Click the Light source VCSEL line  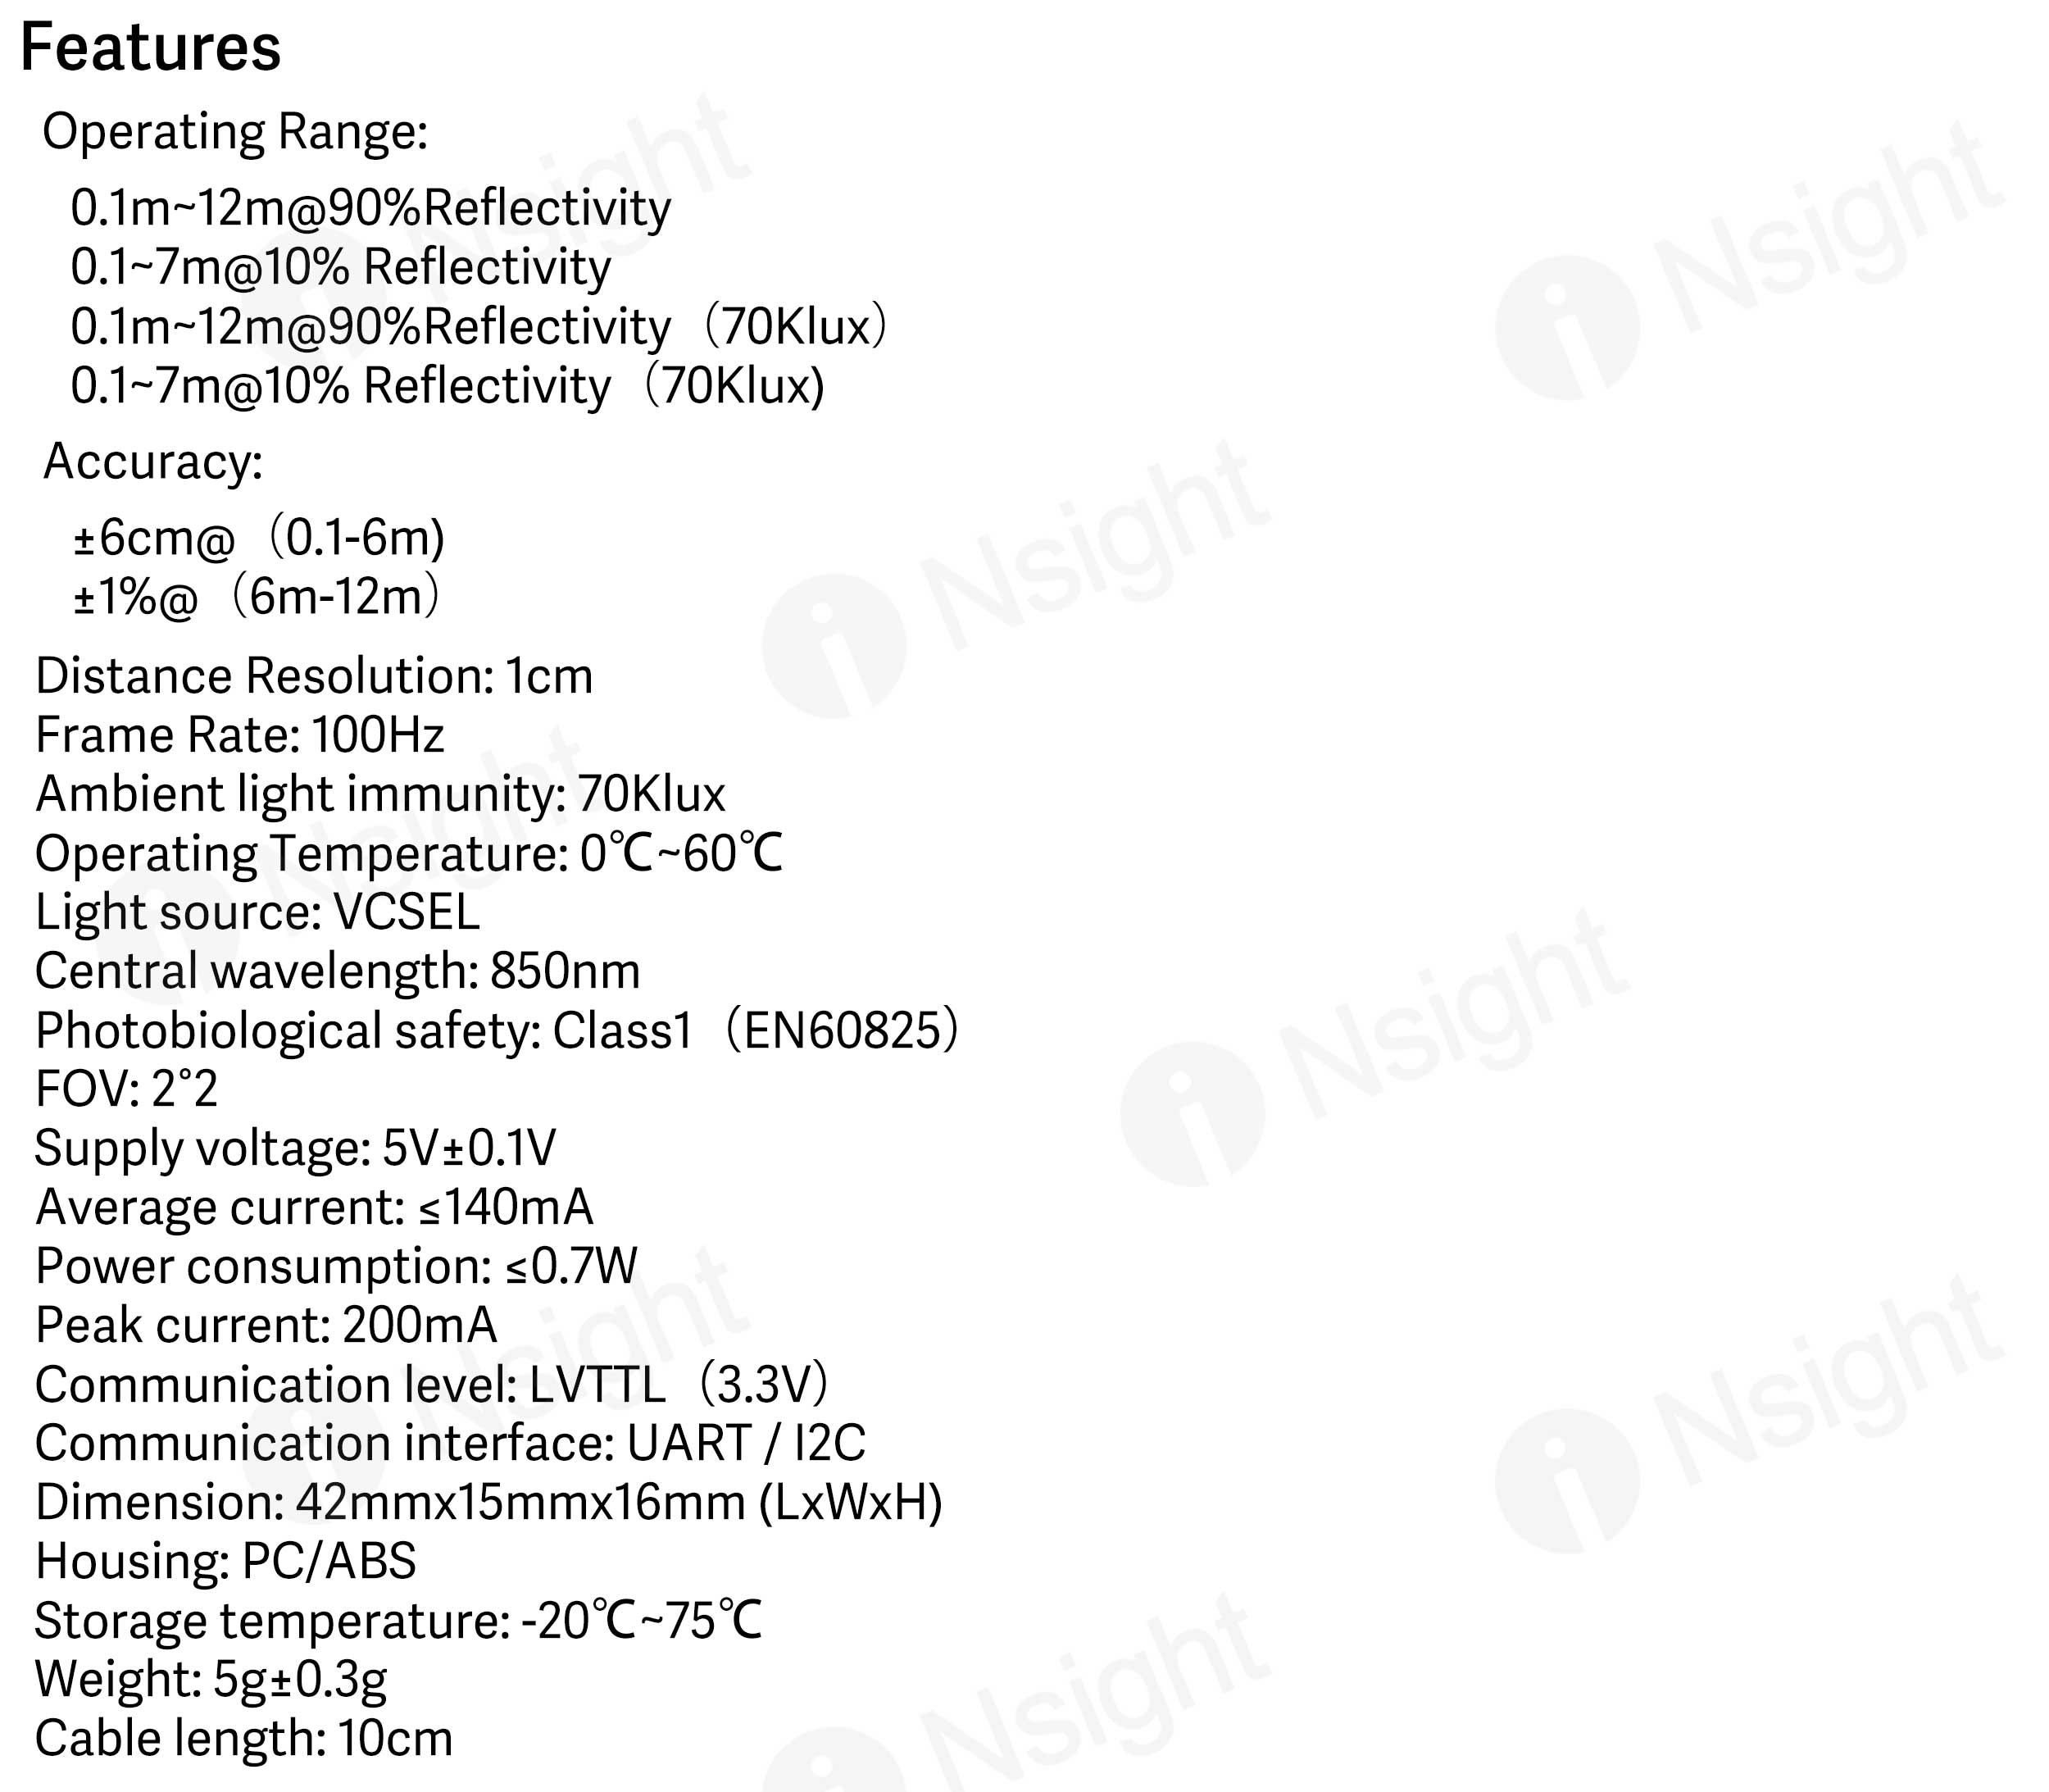(257, 912)
